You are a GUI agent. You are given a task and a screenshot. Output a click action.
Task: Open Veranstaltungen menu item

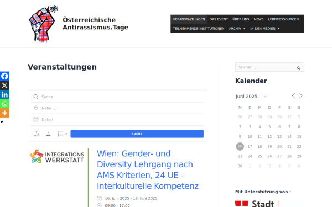tap(189, 19)
